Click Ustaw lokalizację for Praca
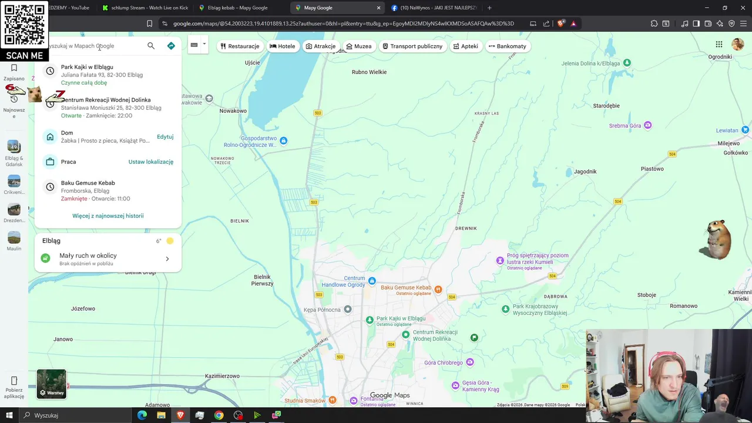Screen dimensions: 752x423 click(x=151, y=162)
